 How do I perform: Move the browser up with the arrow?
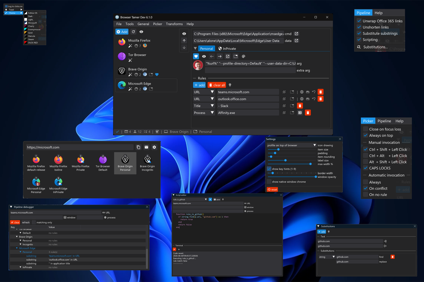[x=184, y=41]
